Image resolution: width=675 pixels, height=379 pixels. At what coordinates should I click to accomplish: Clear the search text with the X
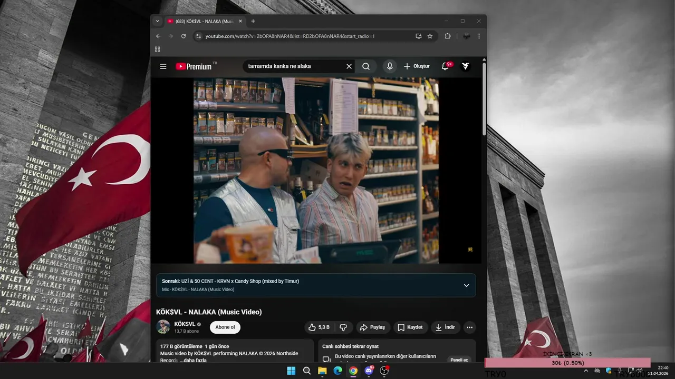[349, 66]
